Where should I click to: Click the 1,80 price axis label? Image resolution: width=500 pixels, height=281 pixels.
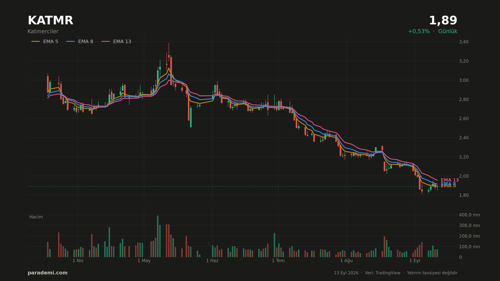click(463, 195)
